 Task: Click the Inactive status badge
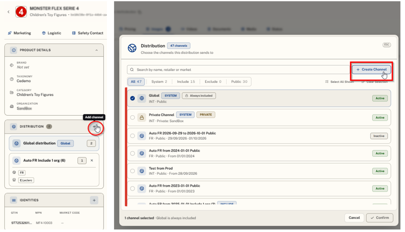click(x=379, y=136)
